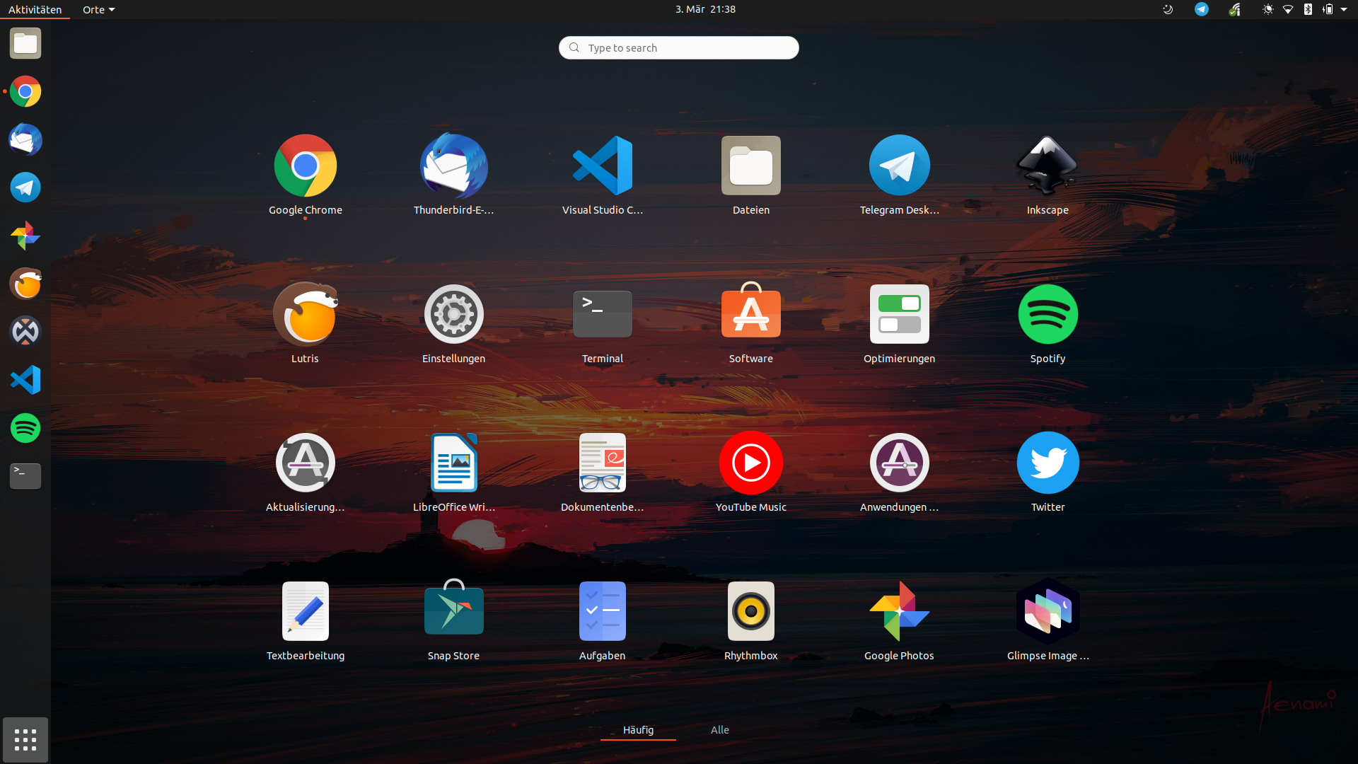
Task: Click the Google Photos pinwheel in the dock
Action: [x=25, y=236]
